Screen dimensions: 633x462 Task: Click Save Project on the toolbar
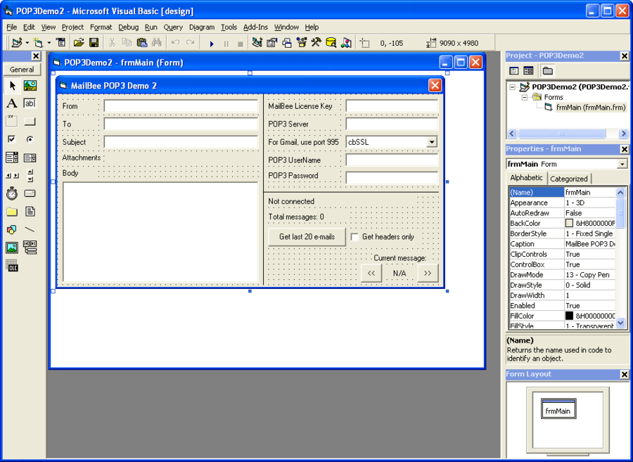pos(94,43)
